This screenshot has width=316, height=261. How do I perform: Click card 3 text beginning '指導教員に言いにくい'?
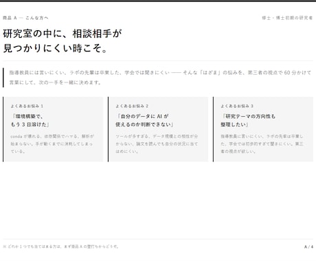[x=262, y=144]
